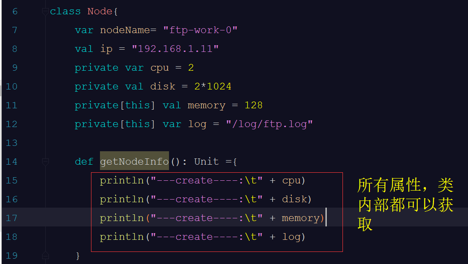Click "disk" in the line 10 declaration
This screenshot has height=264, width=468.
pos(163,87)
